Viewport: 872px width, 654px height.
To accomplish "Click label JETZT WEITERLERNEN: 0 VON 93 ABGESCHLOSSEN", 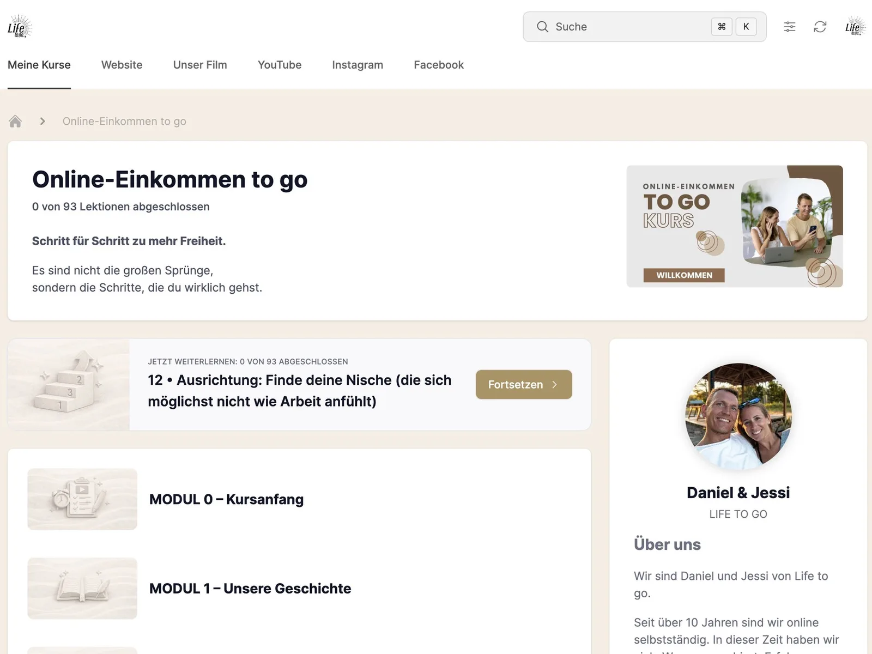I will tap(248, 361).
